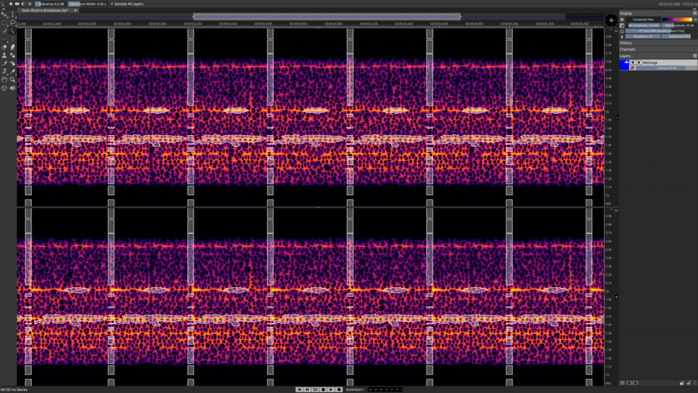Choose add to selection mode icon
Viewport: 698px width, 393px height.
pyautogui.click(x=17, y=4)
